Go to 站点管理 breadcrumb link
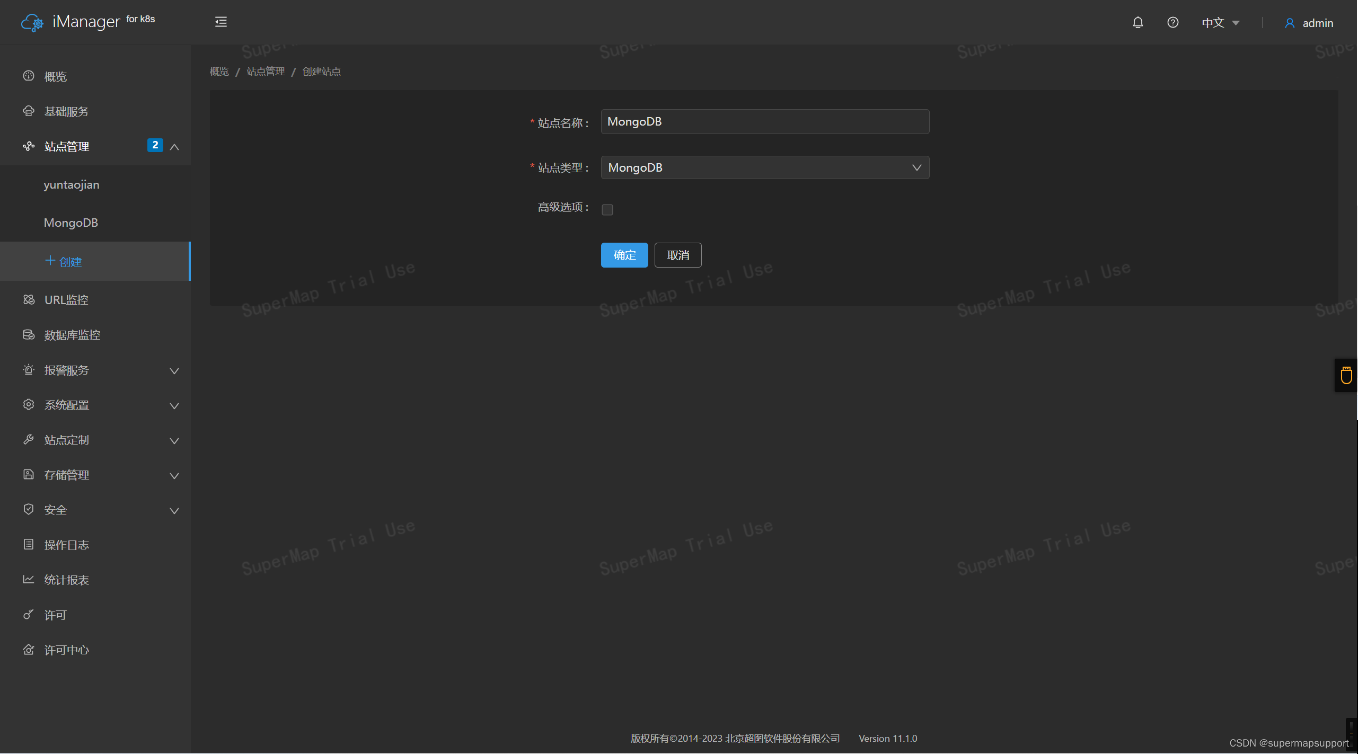Screen dimensions: 1358x754 click(266, 71)
